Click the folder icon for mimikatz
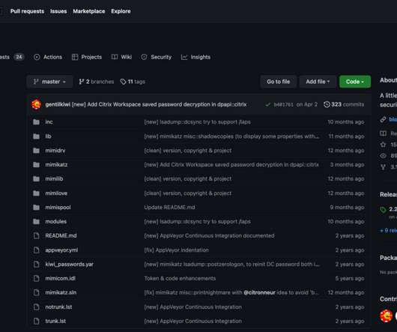397x332 pixels. point(37,165)
